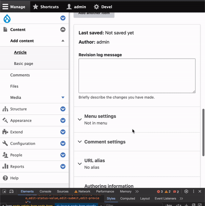Click the DevTools inspect element icon

click(4, 192)
